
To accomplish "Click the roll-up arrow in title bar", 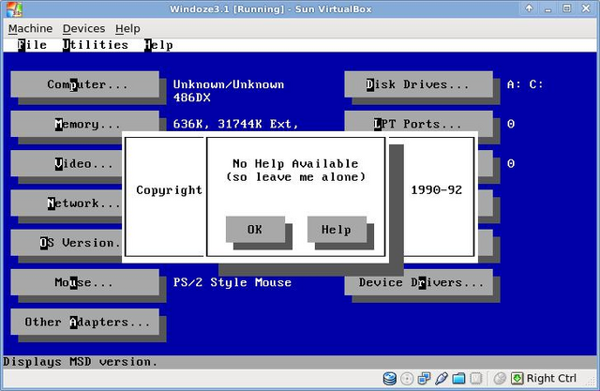I will click(529, 8).
